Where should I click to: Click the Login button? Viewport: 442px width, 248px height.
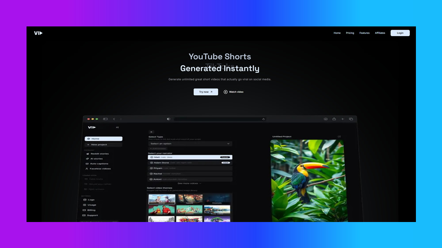(x=400, y=33)
